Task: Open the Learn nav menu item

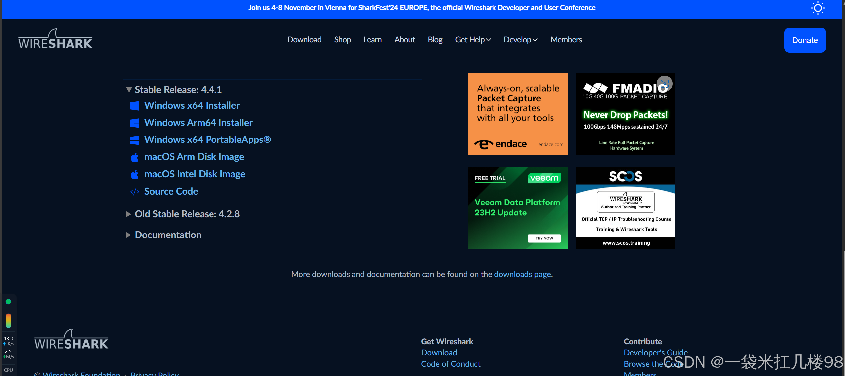Action: (372, 40)
